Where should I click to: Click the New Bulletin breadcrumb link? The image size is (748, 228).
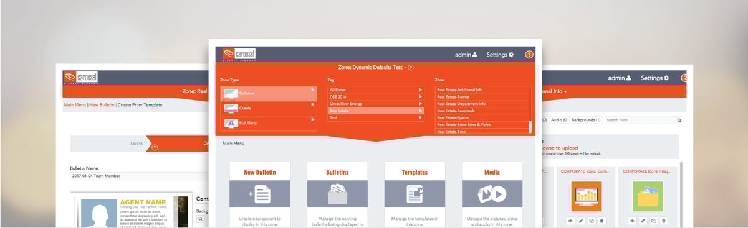102,105
